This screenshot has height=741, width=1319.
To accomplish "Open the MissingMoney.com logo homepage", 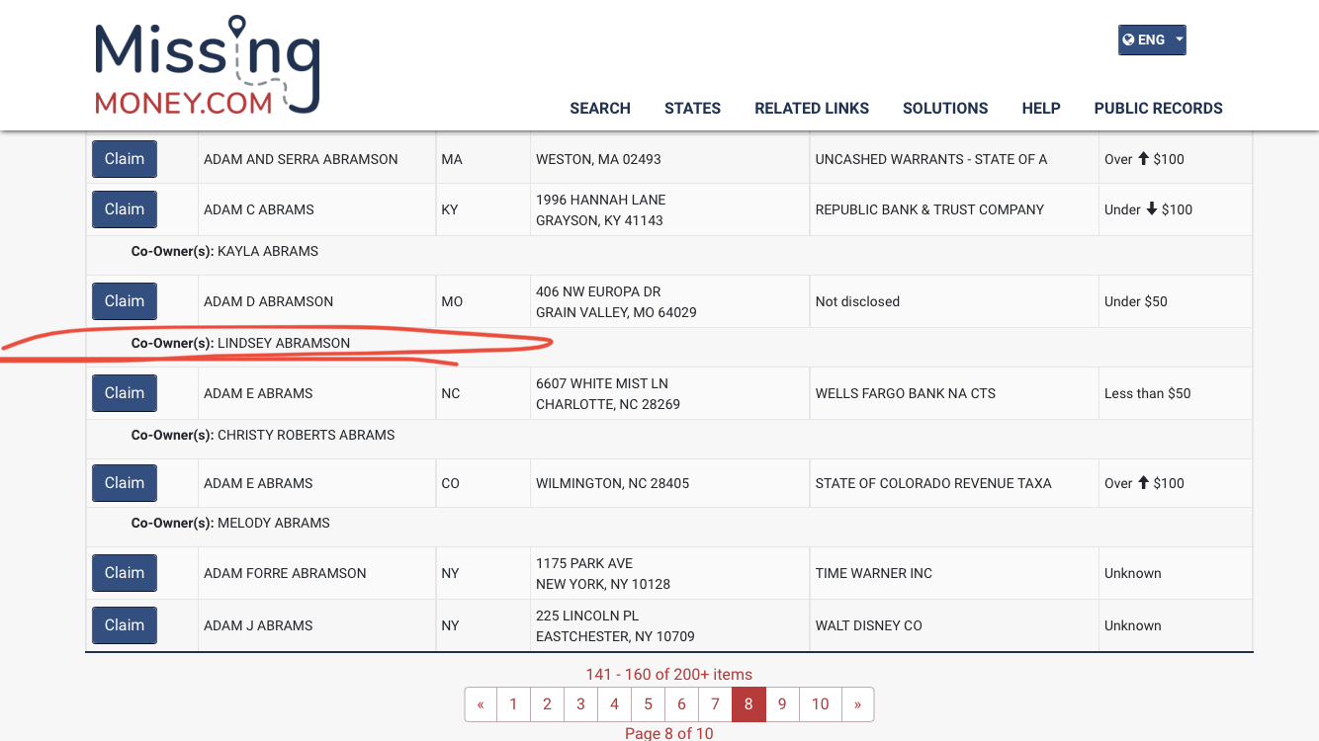I will click(207, 66).
